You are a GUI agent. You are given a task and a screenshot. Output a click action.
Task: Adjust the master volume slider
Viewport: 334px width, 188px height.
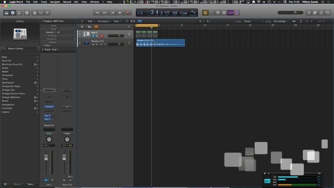(290, 13)
